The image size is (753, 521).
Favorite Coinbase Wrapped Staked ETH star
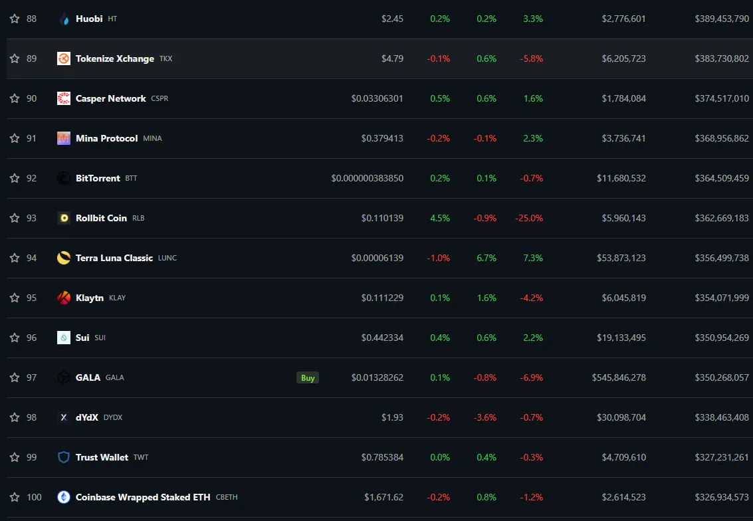coord(15,497)
